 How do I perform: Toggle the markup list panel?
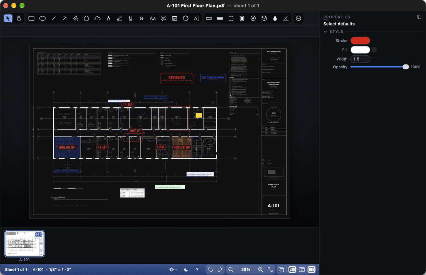click(x=302, y=270)
